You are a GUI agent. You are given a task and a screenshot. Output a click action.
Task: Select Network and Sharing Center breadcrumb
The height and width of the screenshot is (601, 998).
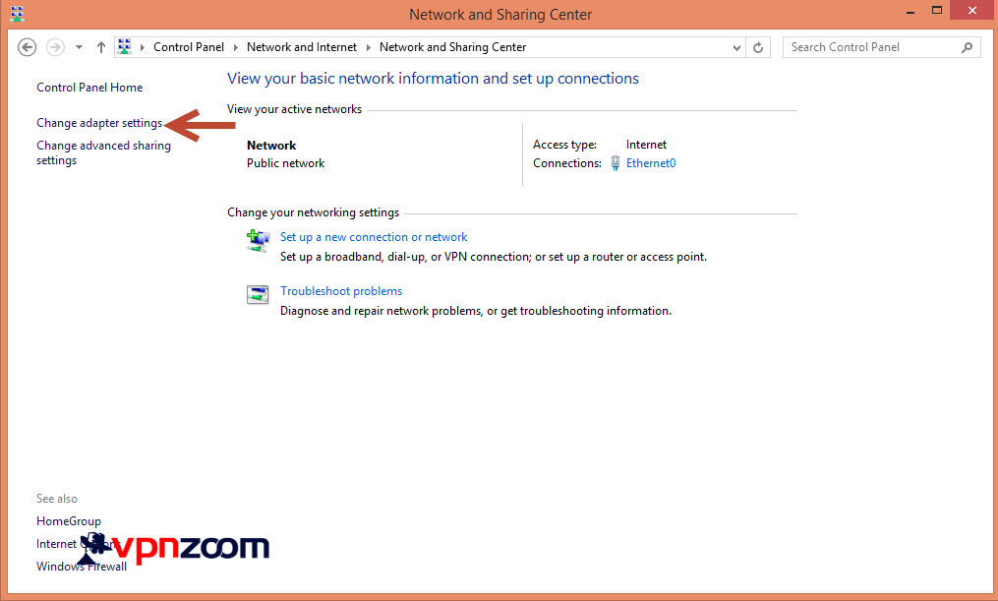452,47
